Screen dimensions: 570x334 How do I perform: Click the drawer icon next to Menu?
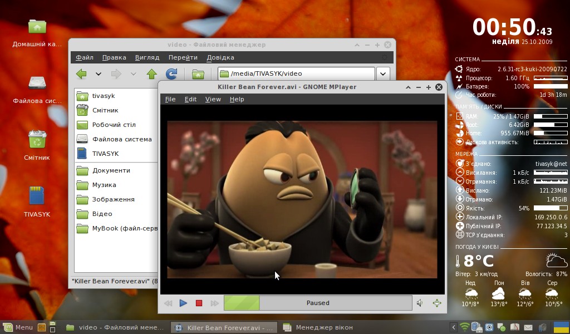[41, 327]
